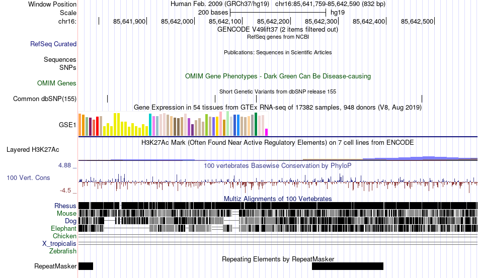Viewport: 478px width, 278px height.
Task: Click the dbSNP variant tick before 85,641,900
Action: [108, 99]
